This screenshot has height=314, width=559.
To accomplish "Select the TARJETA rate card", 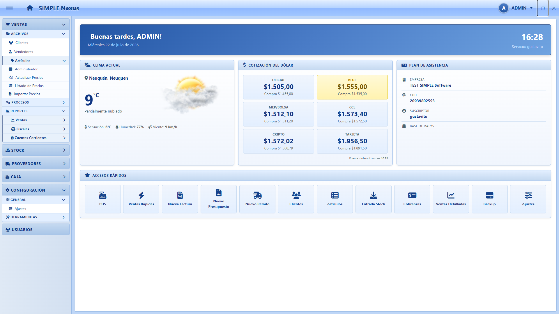I will (x=352, y=141).
